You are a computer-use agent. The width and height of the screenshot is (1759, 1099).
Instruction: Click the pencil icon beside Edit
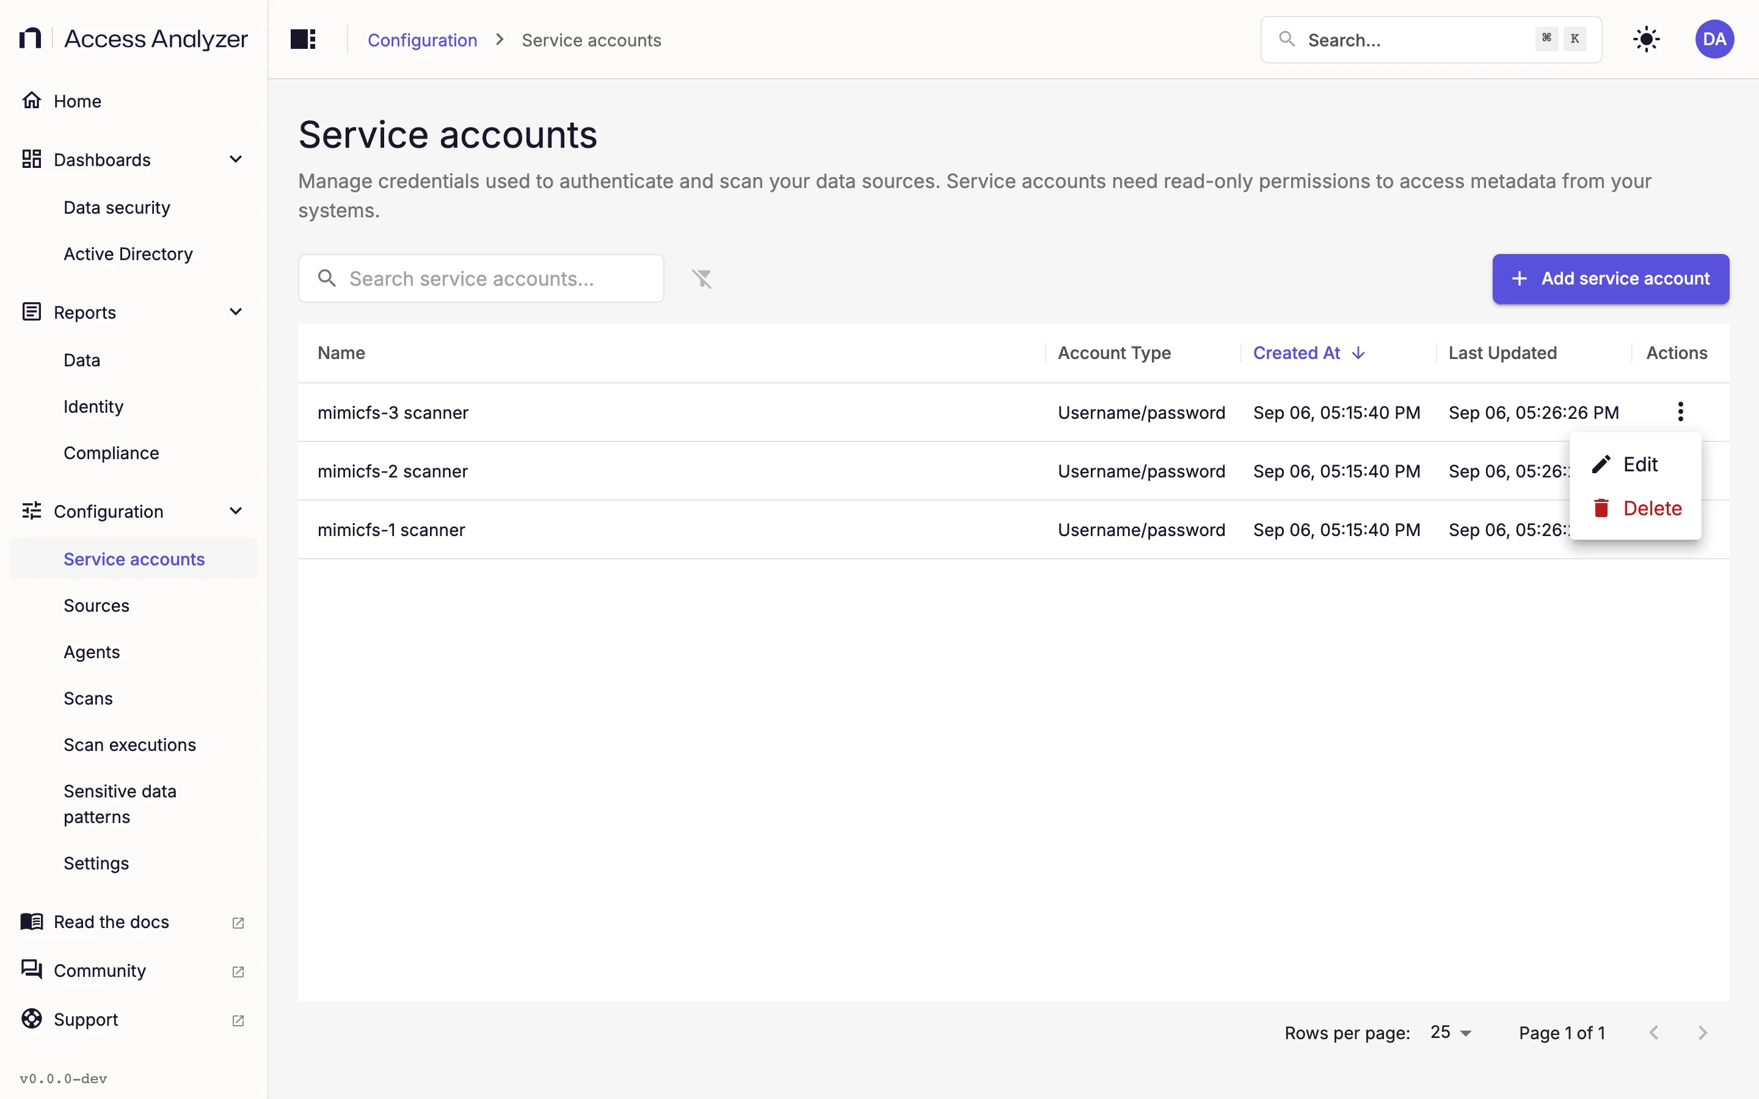click(x=1601, y=465)
